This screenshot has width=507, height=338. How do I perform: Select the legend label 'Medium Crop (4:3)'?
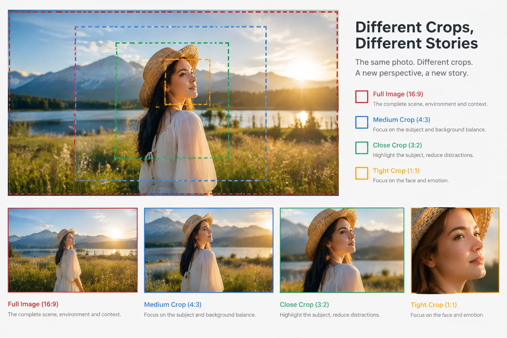click(402, 119)
